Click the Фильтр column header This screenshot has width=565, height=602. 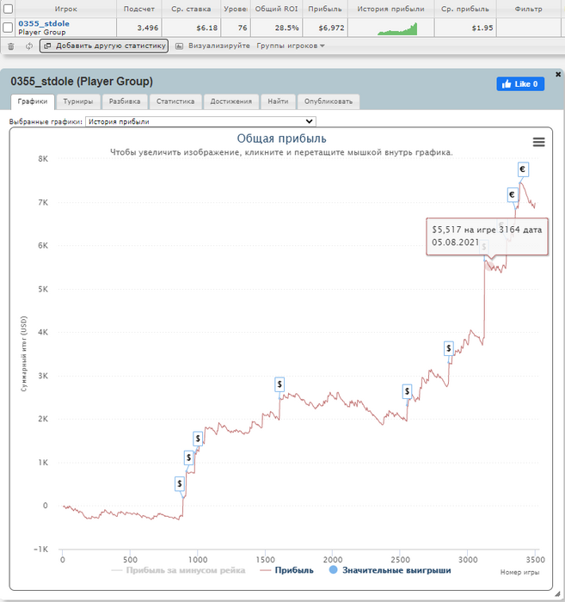coord(528,9)
